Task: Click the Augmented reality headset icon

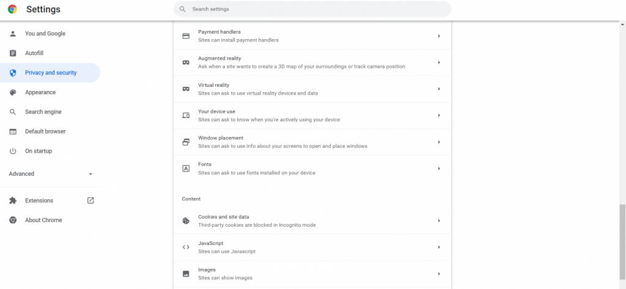Action: [186, 62]
